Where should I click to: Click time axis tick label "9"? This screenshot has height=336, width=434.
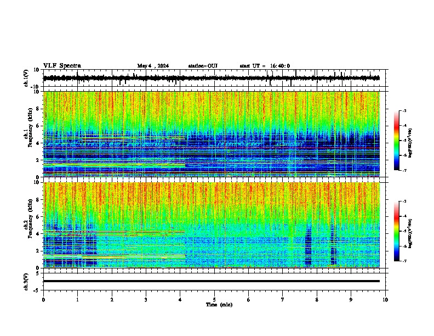tap(351, 300)
